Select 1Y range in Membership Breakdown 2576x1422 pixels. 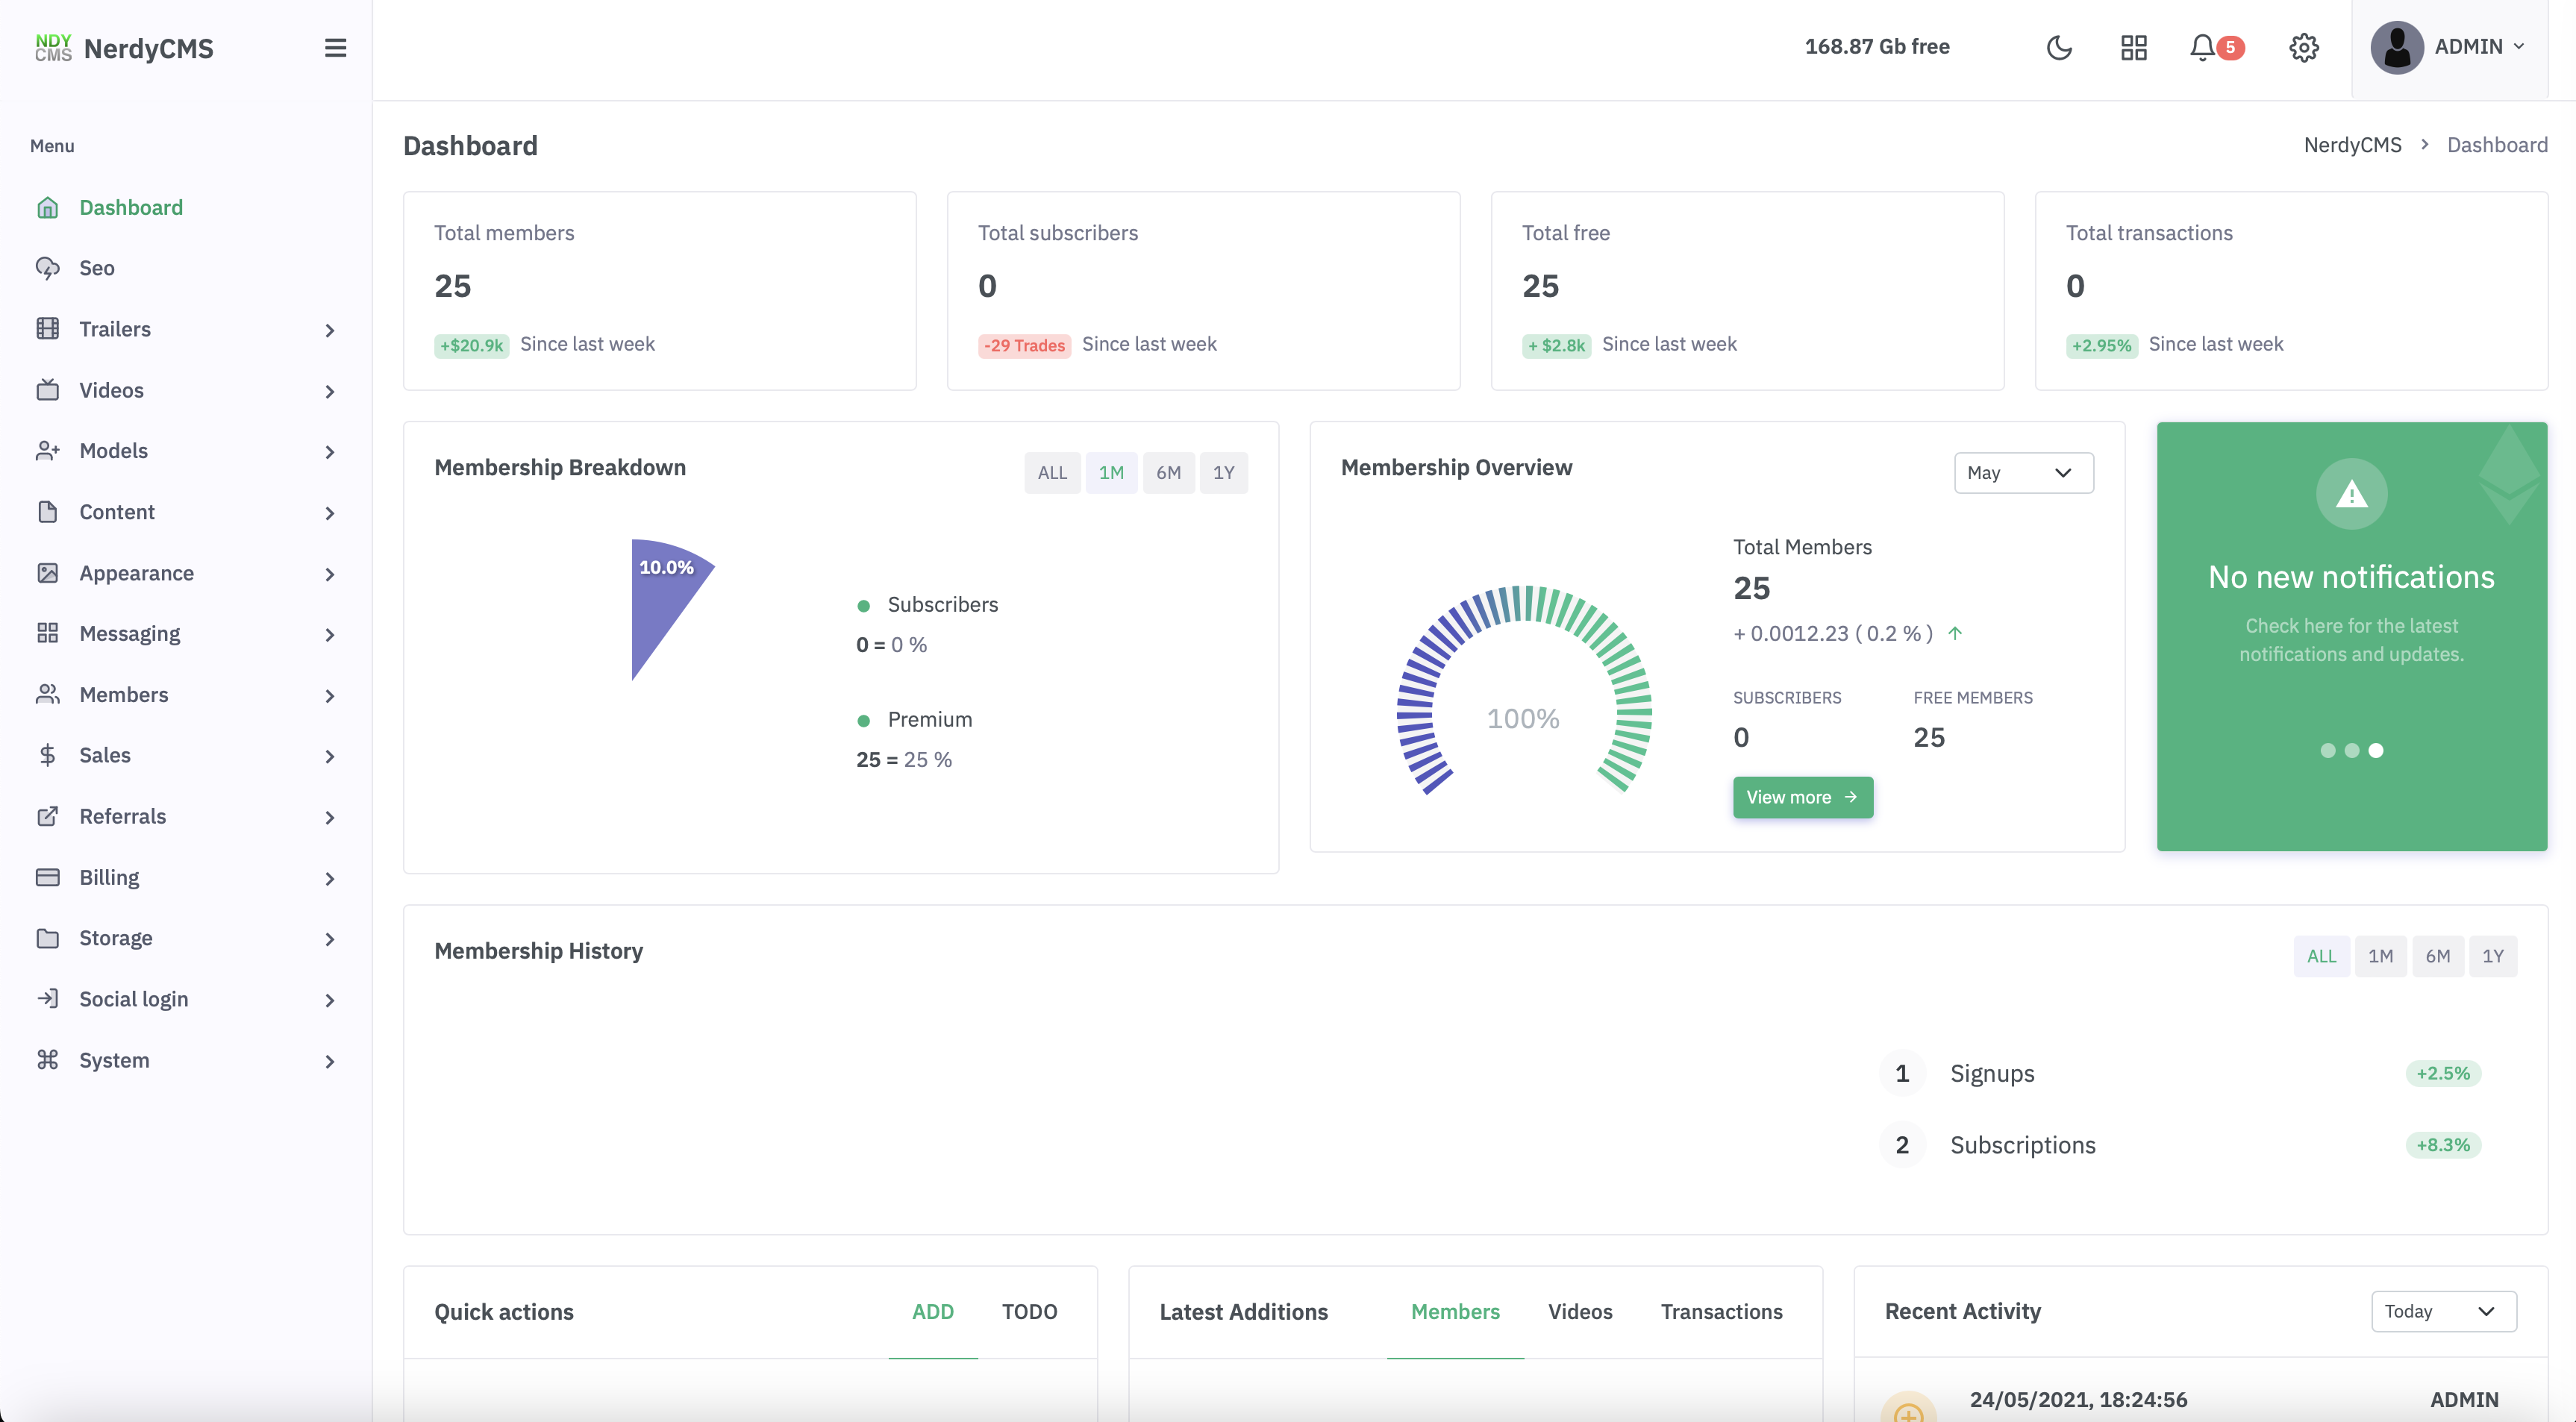coord(1224,473)
